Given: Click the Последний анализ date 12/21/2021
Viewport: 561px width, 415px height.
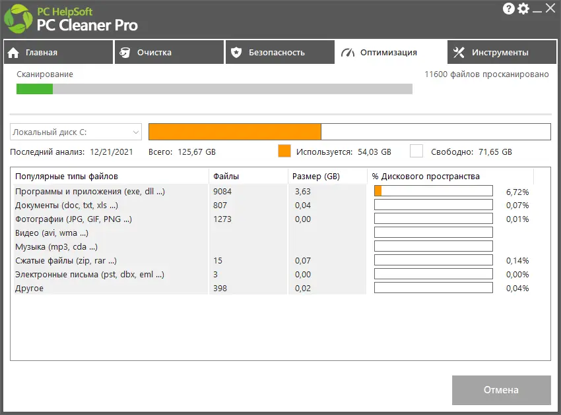Looking at the screenshot, I should 112,152.
